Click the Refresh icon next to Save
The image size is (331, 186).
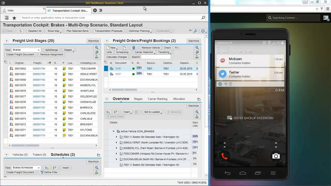(20, 31)
